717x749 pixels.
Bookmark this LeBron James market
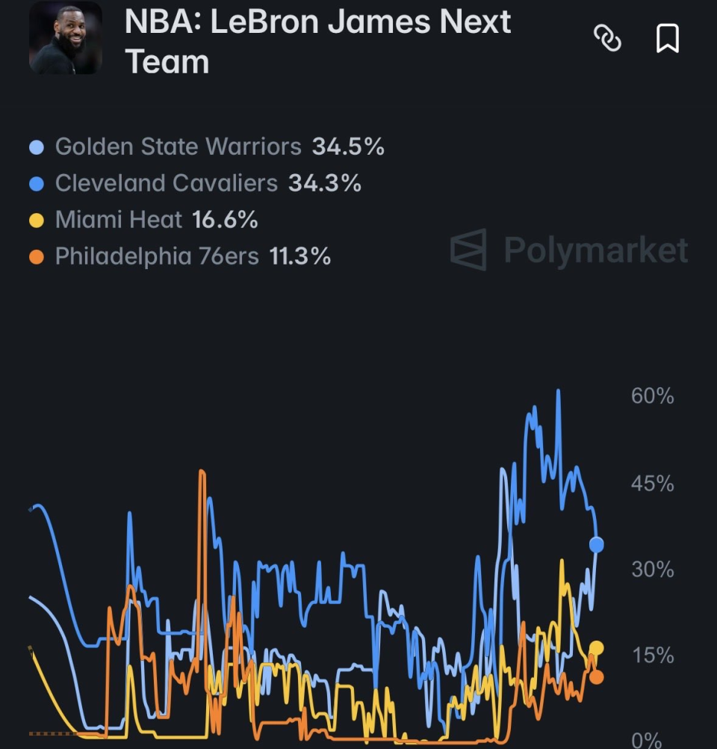[x=668, y=38]
